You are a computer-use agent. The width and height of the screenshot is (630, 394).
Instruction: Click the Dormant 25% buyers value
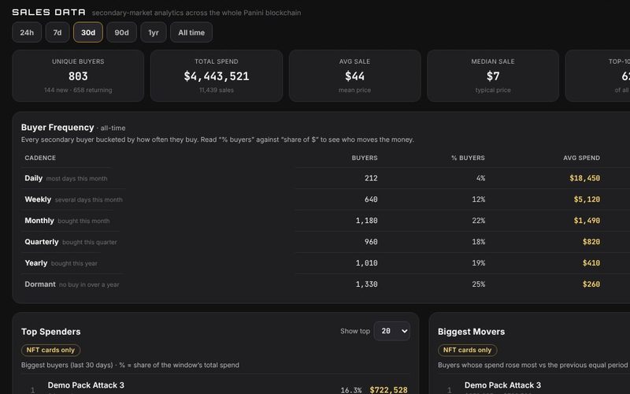tap(479, 284)
